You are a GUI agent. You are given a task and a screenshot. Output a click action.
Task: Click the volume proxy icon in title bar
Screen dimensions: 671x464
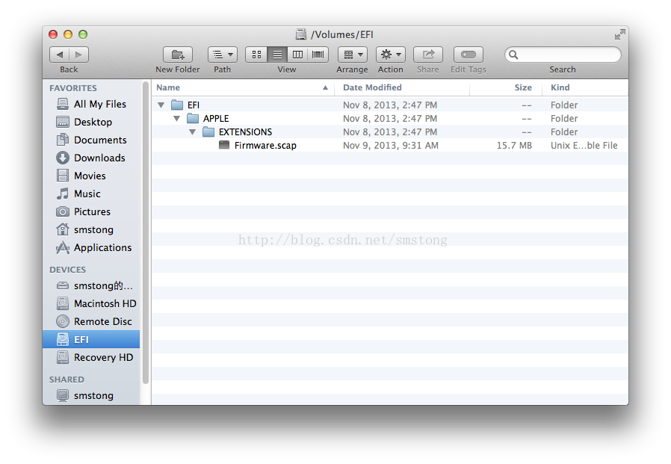(301, 34)
